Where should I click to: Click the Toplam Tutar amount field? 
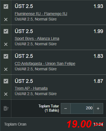click(x=82, y=109)
